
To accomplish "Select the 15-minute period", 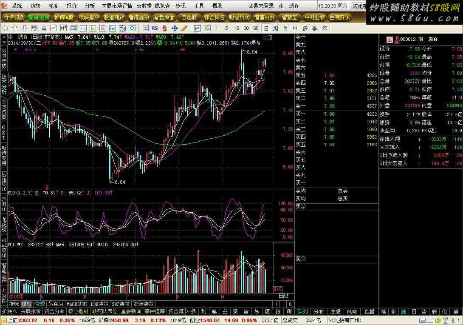I will [236, 29].
